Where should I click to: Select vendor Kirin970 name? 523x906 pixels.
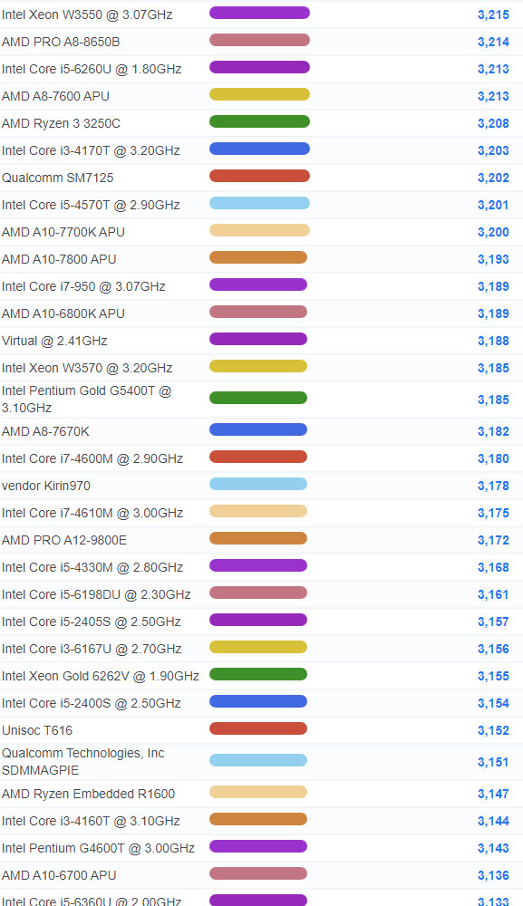[x=46, y=486]
